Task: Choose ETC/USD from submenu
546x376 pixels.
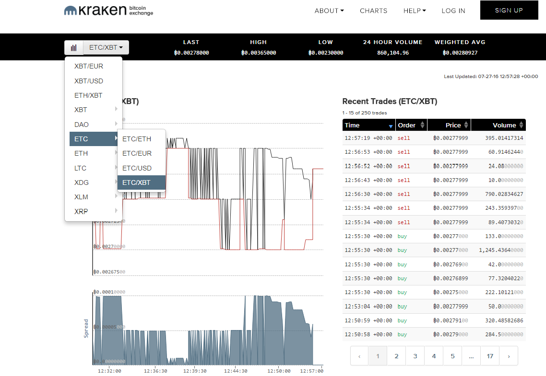Action: coord(142,168)
